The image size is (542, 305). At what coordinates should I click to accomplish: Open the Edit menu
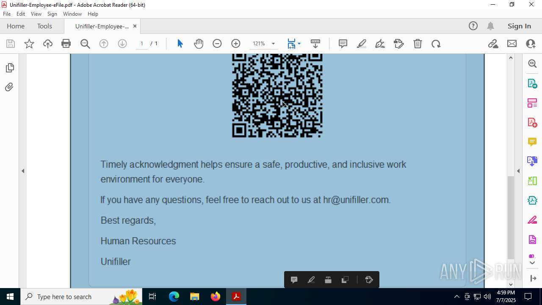21,14
